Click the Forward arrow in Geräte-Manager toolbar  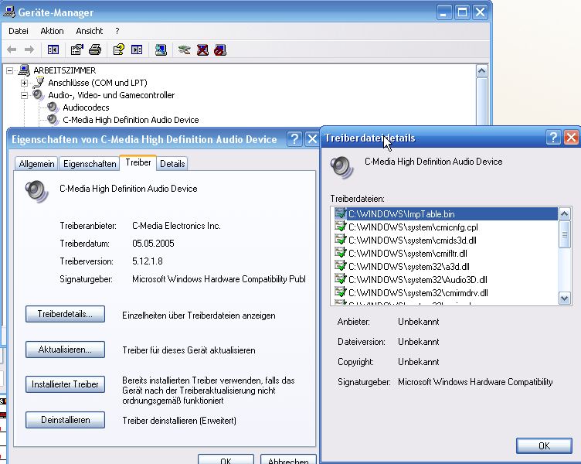coord(29,49)
